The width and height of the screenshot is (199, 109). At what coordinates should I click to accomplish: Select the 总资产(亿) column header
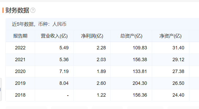pyautogui.click(x=131, y=36)
